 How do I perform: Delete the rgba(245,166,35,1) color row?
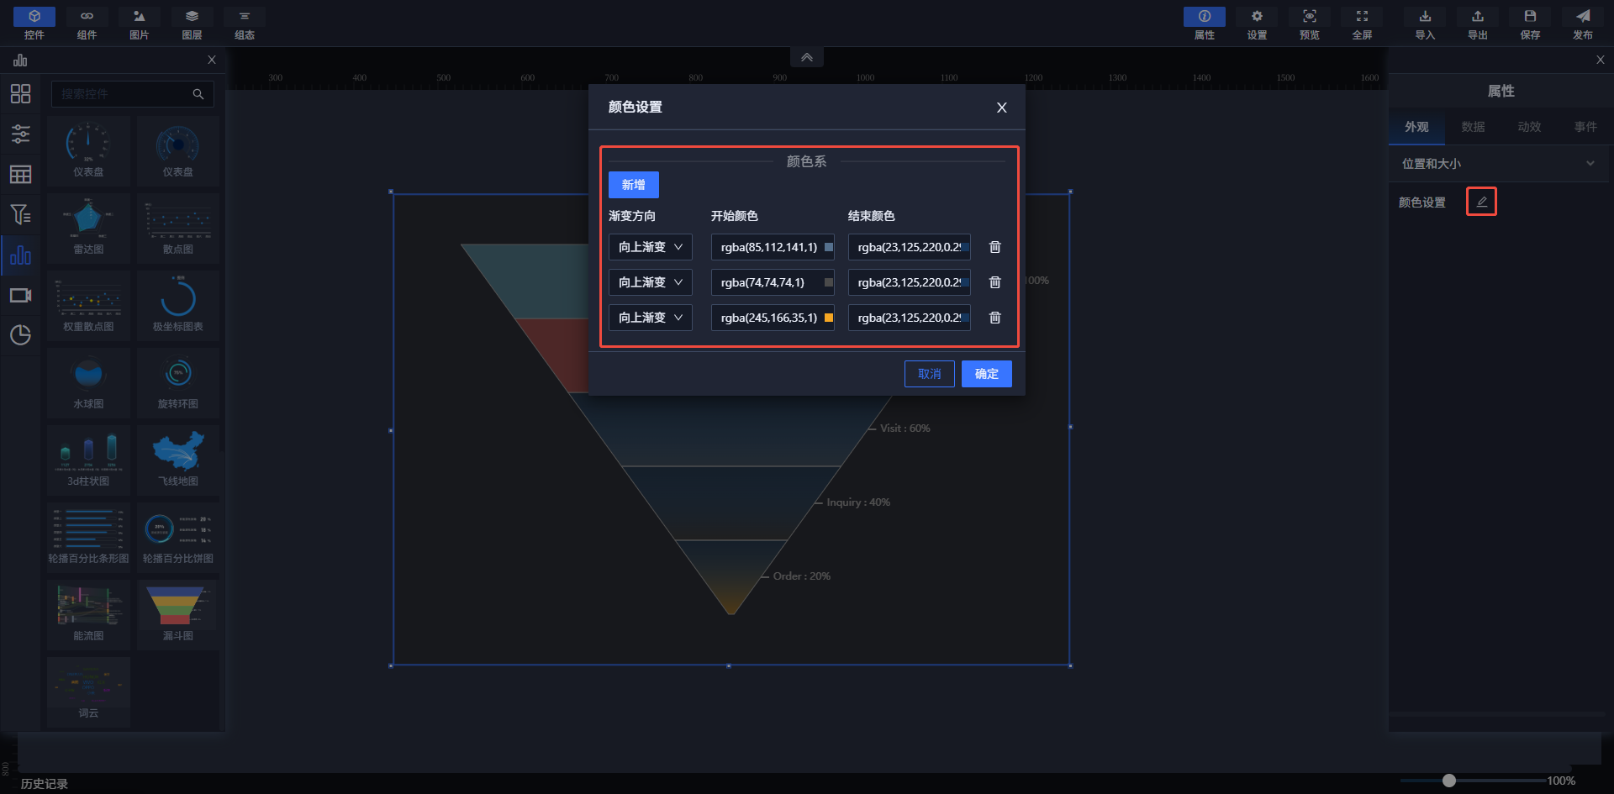(x=995, y=318)
